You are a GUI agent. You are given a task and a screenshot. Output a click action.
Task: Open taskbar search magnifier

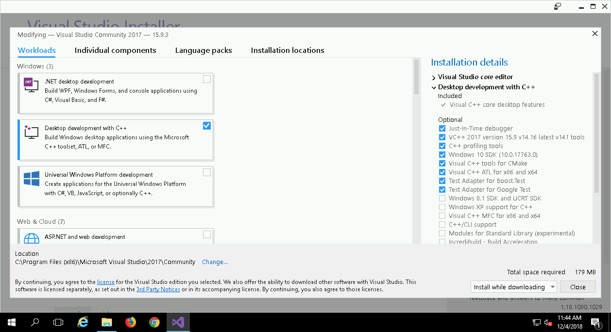(34, 322)
